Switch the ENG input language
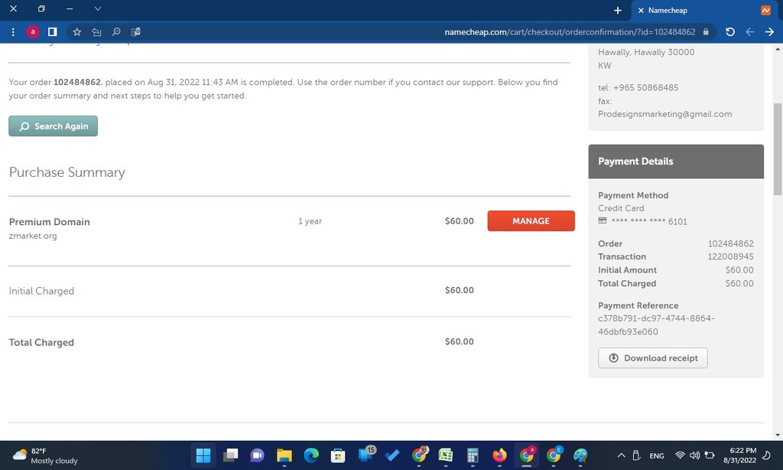 [657, 456]
